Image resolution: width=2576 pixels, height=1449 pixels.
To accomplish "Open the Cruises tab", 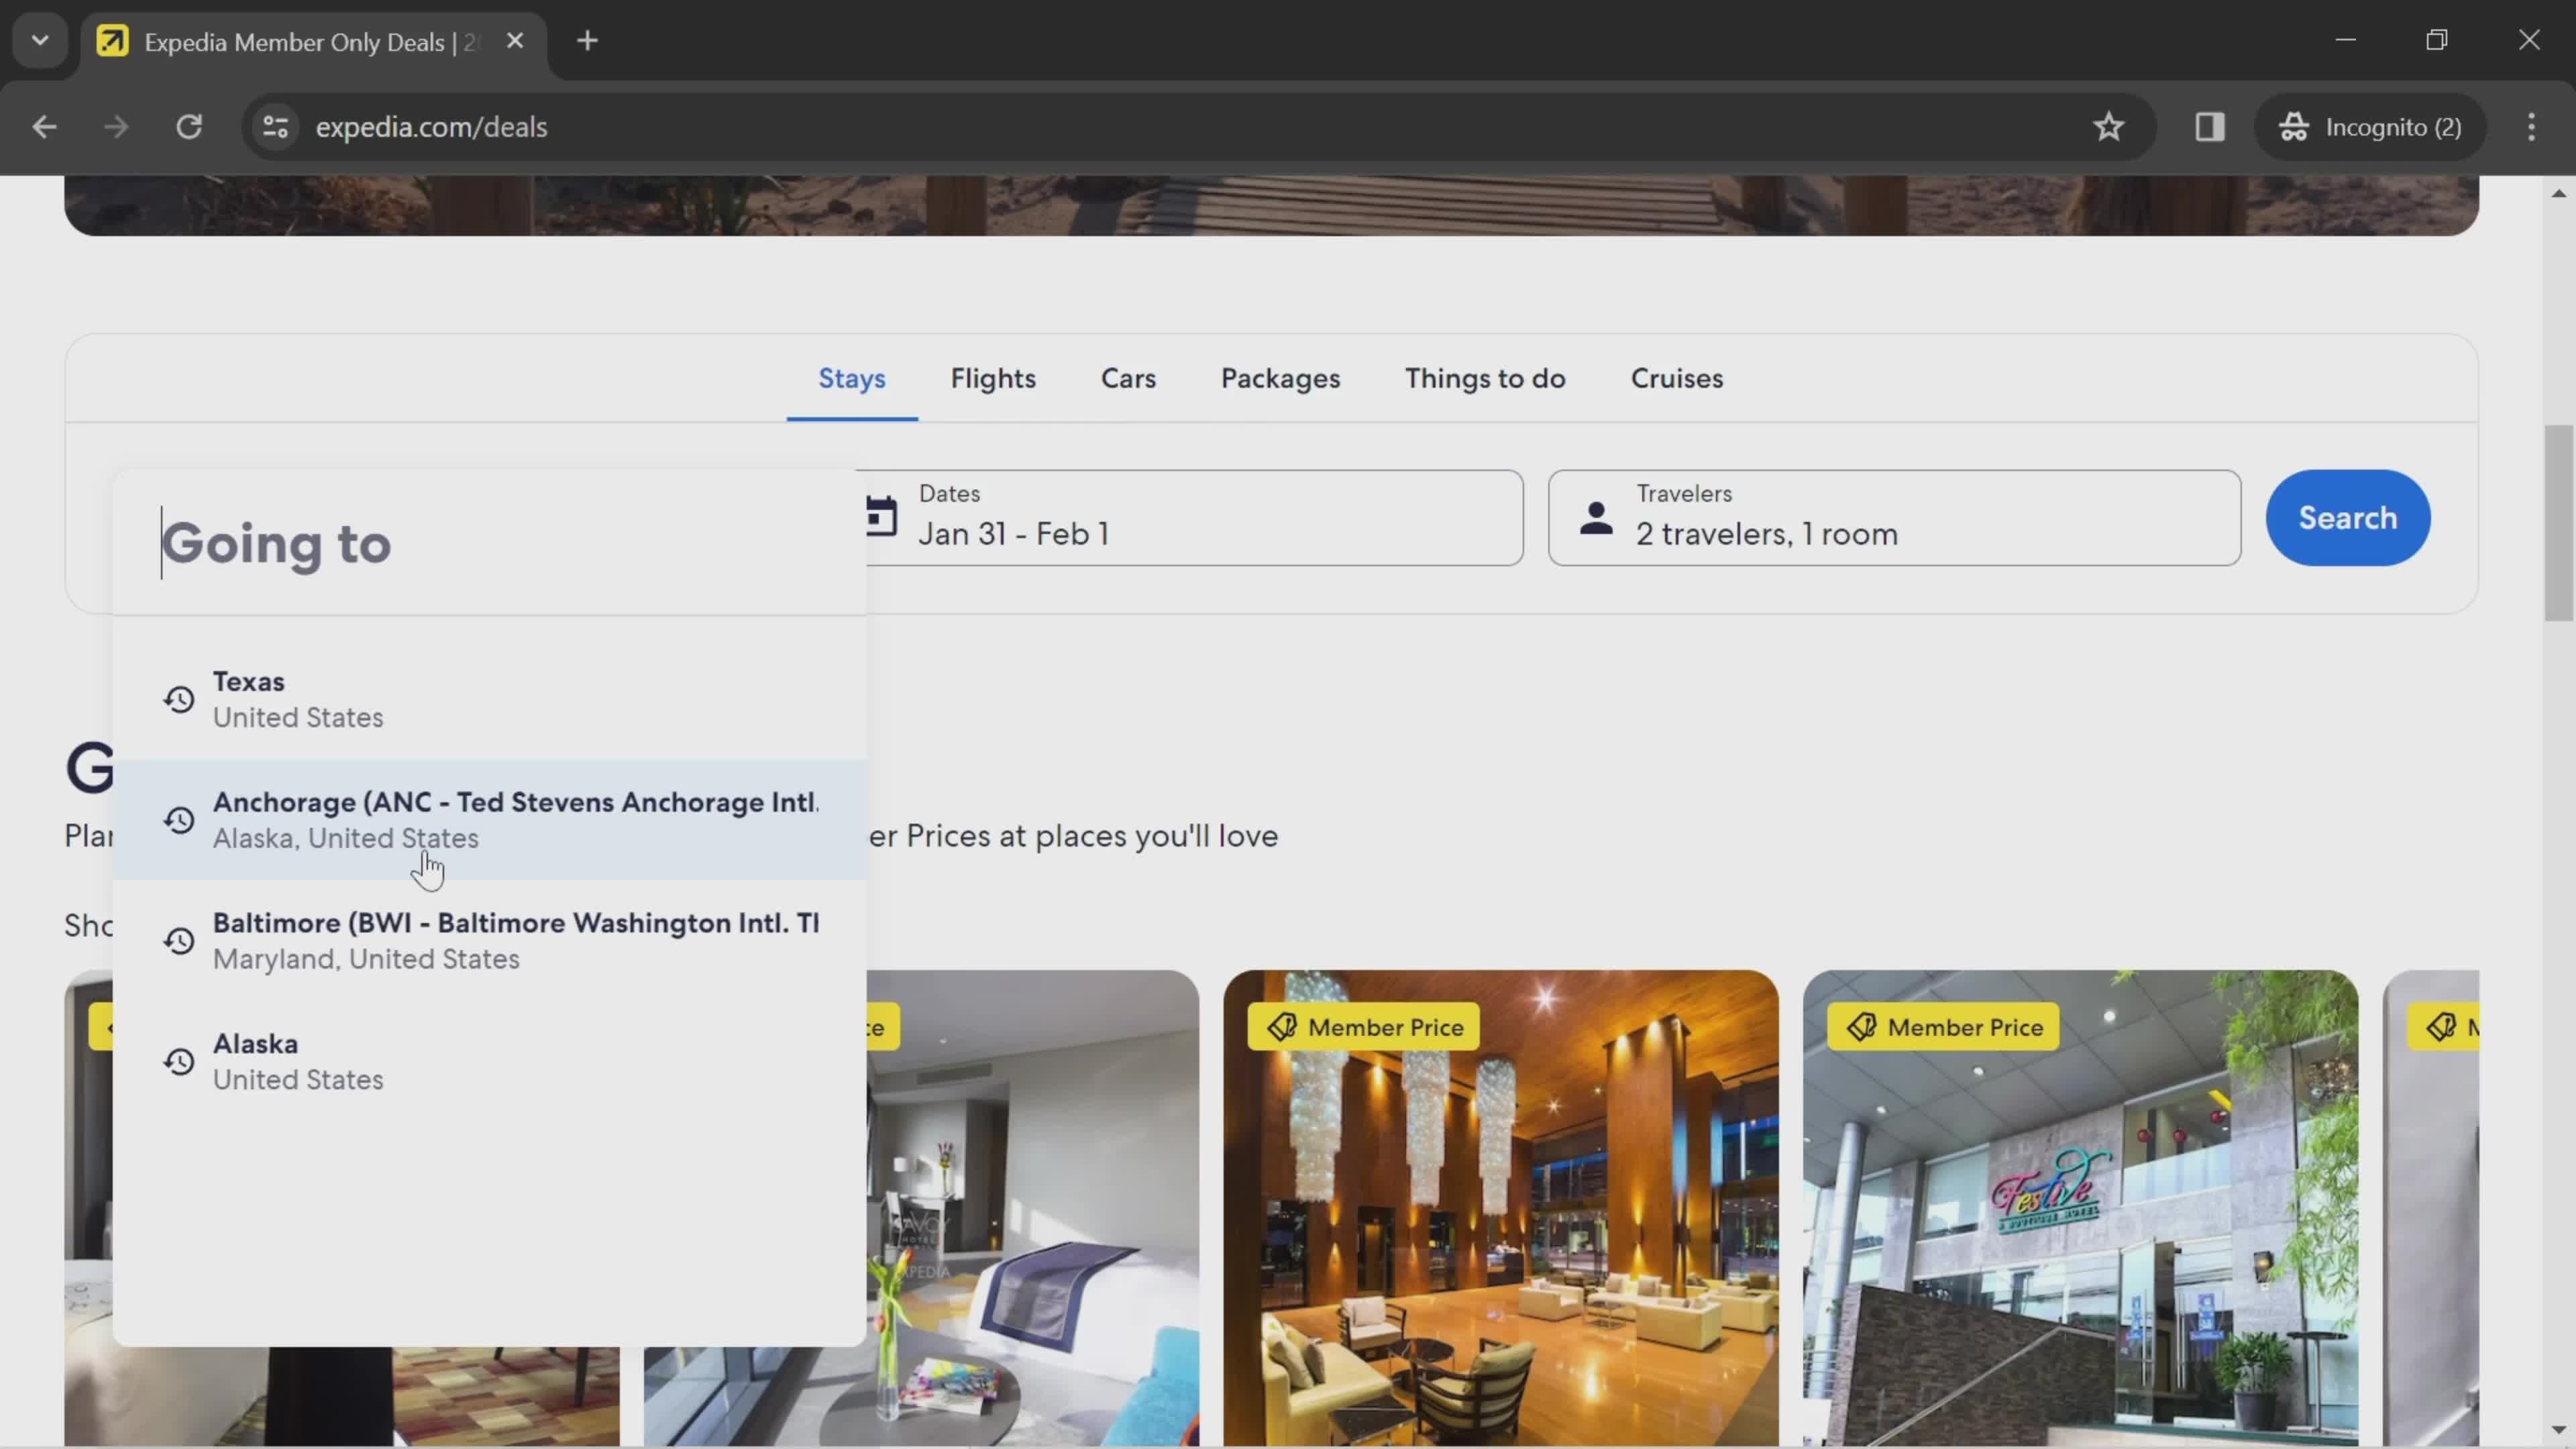I will point(1677,379).
